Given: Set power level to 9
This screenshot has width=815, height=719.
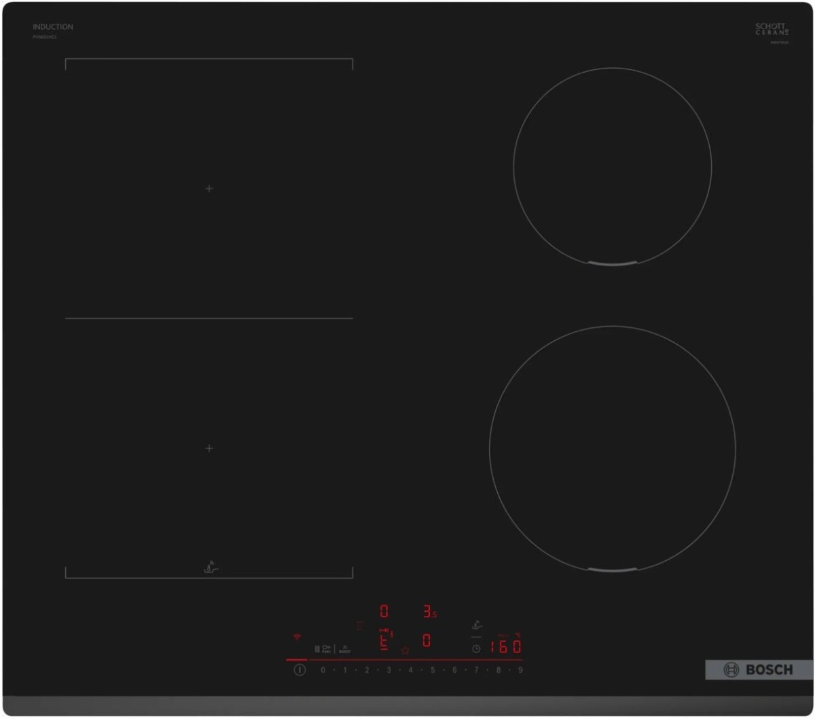Looking at the screenshot, I should (520, 670).
